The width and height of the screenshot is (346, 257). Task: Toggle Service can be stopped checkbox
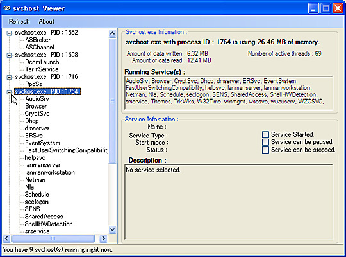click(265, 150)
